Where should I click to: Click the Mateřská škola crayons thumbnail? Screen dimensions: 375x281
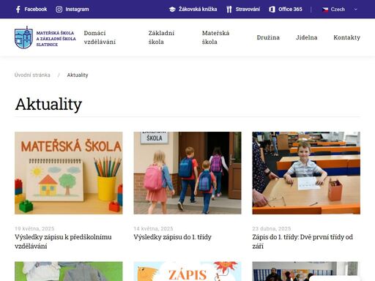tap(69, 173)
